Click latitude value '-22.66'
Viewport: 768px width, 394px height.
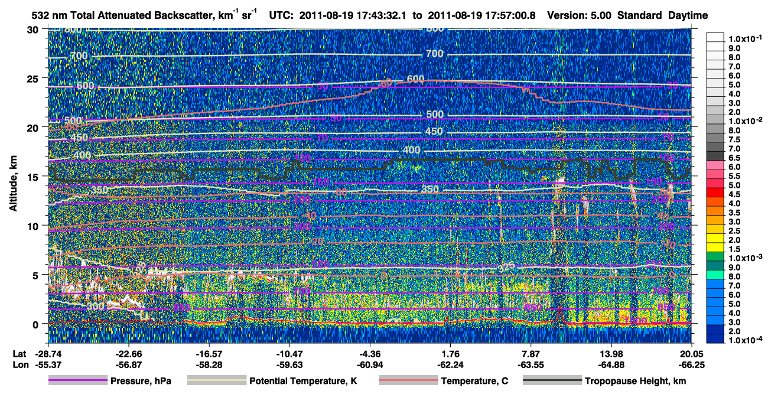(x=128, y=354)
